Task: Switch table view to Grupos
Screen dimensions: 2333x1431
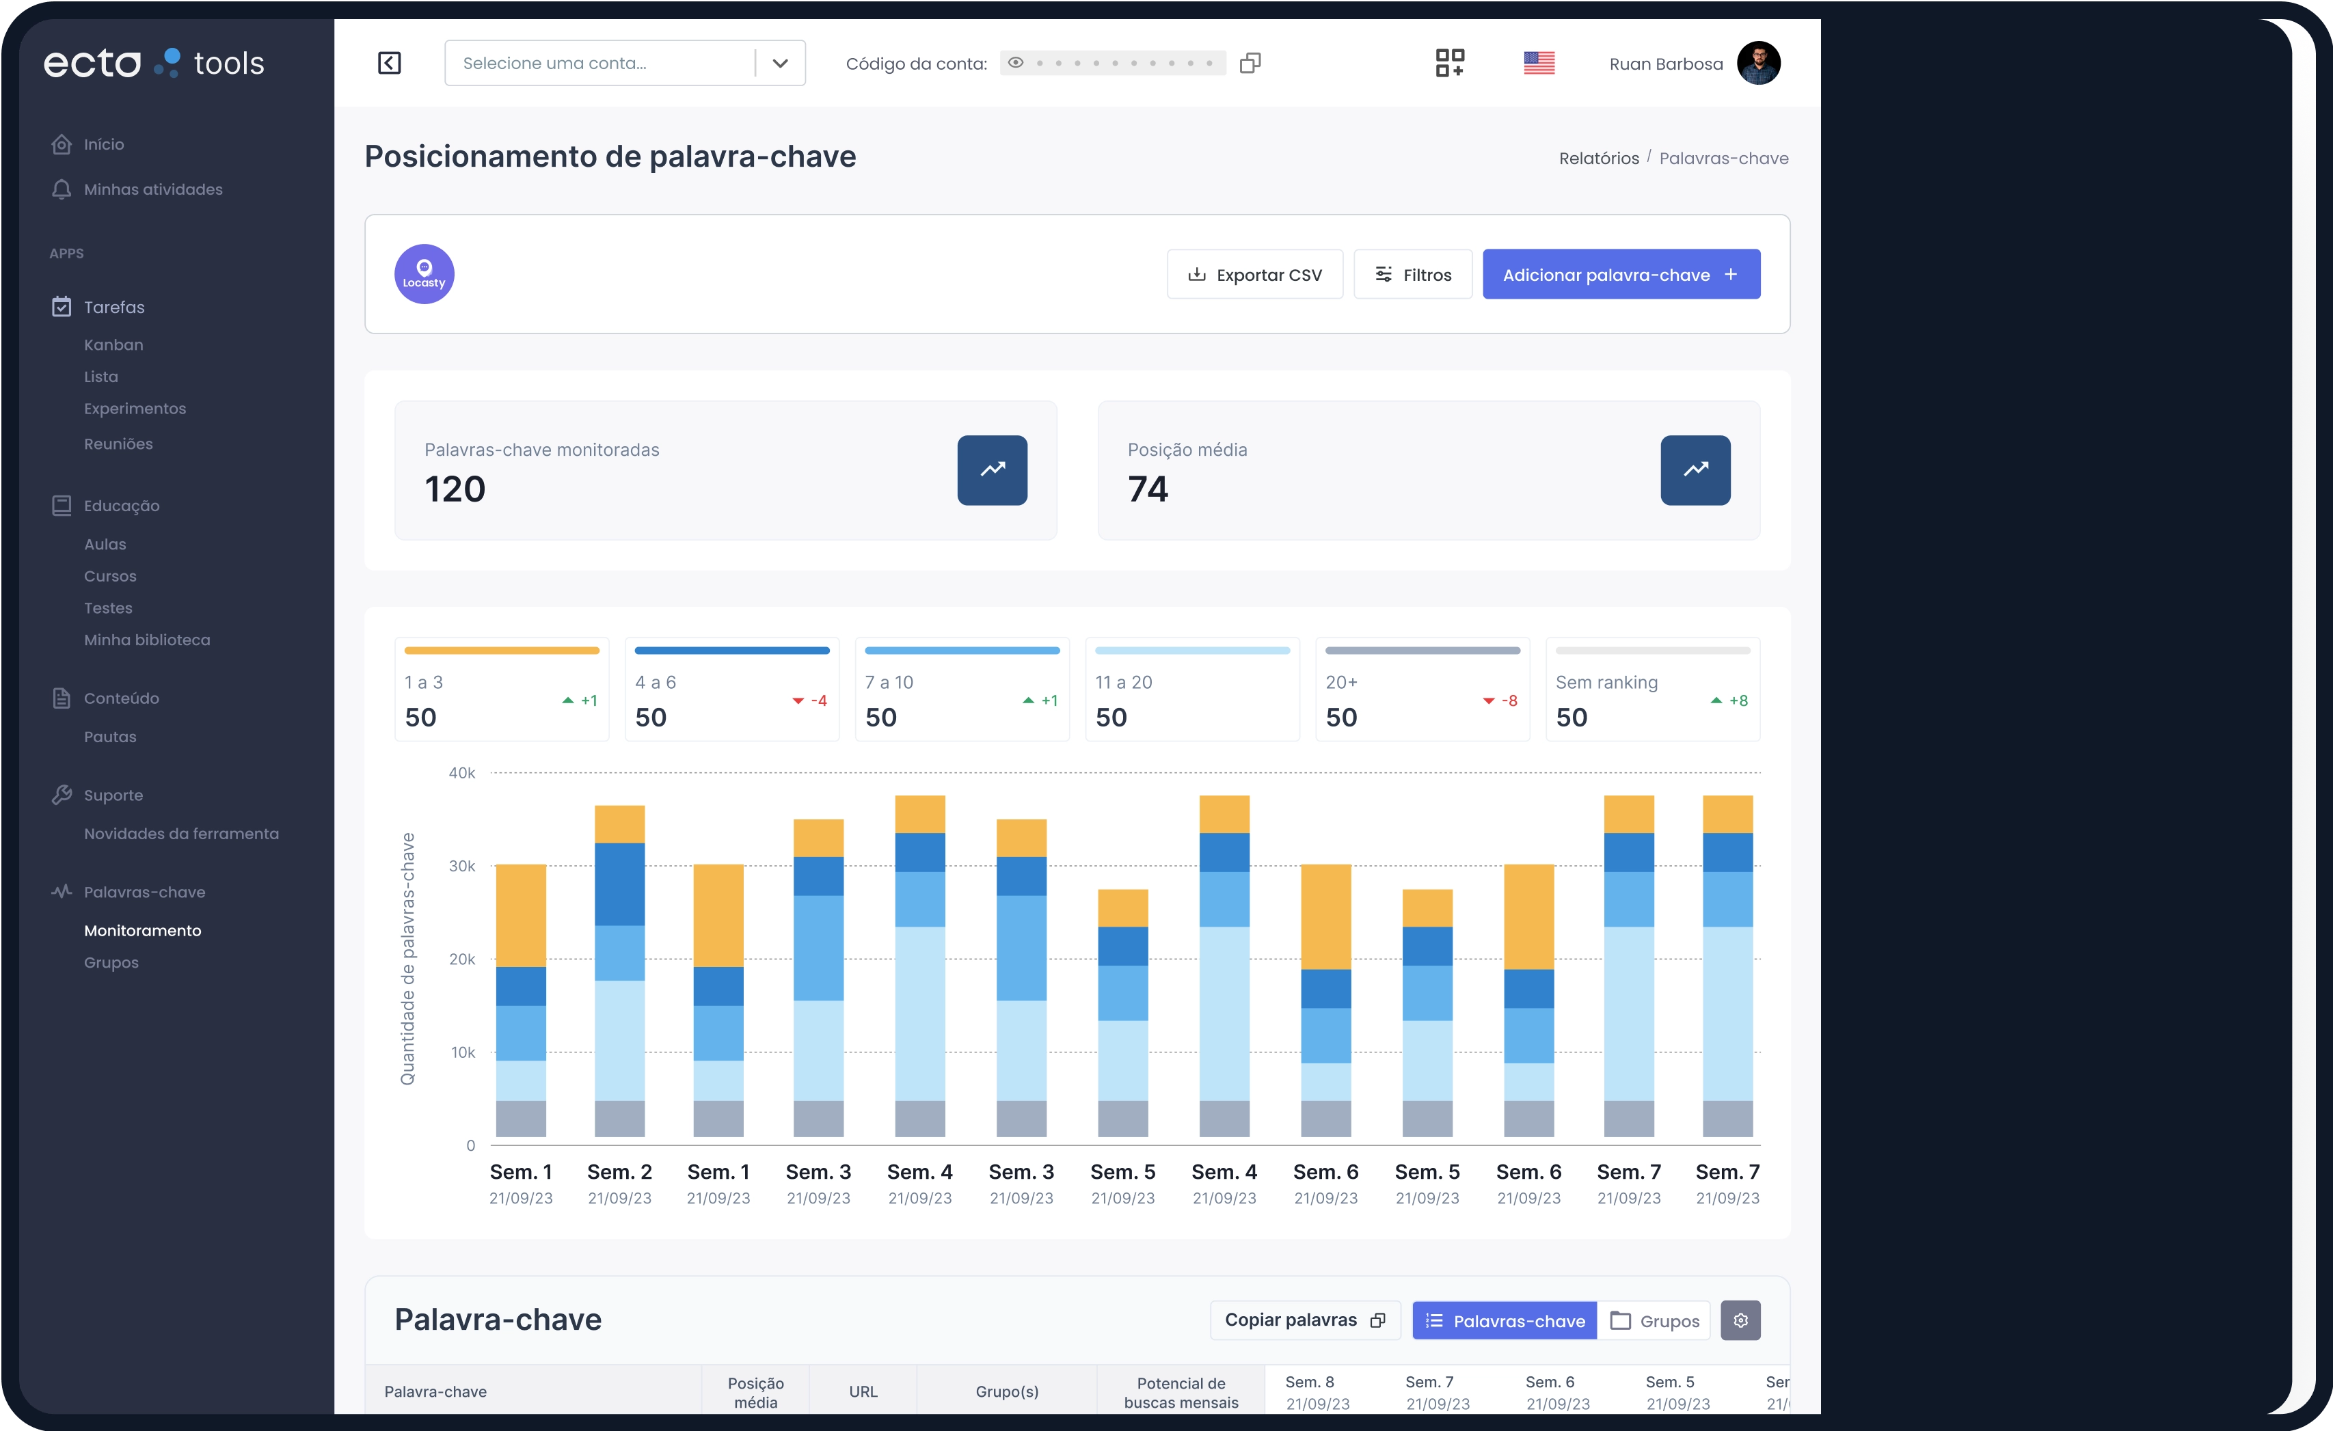Action: click(1654, 1321)
